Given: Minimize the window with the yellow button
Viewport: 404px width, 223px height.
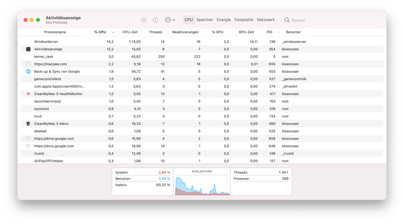Looking at the screenshot, I should tap(32, 20).
